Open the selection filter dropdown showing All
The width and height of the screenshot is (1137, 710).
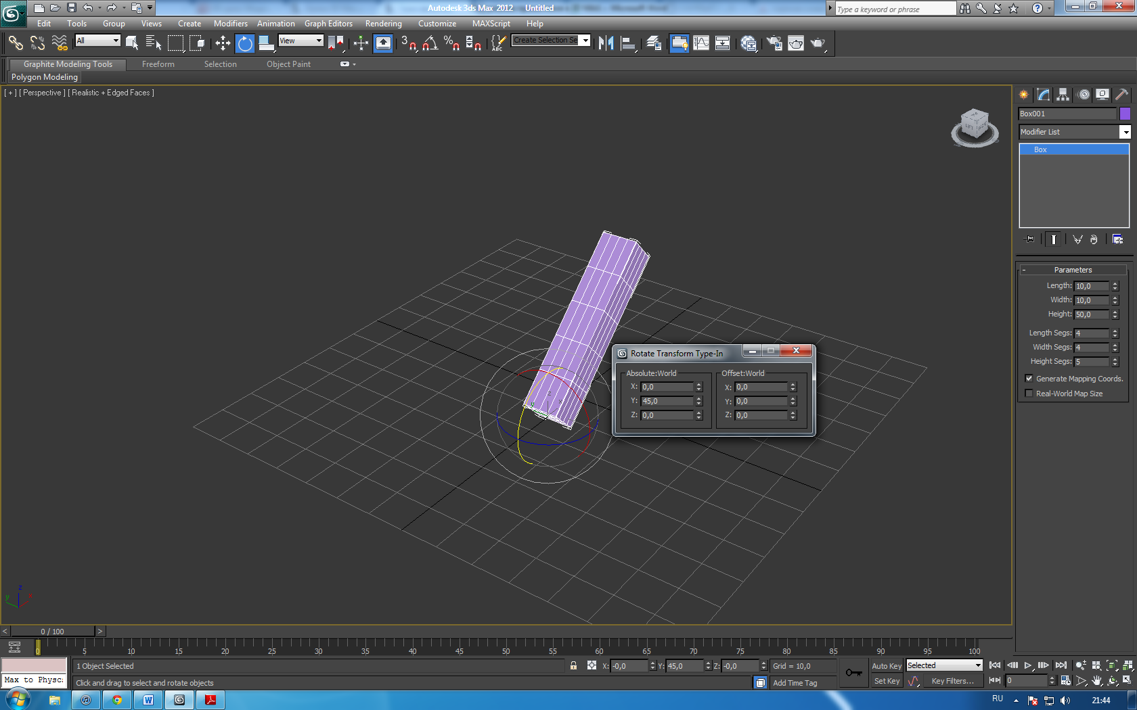pos(97,41)
